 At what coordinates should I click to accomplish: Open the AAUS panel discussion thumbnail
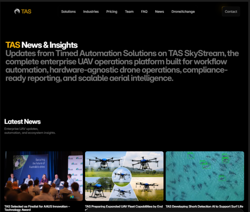click(x=44, y=176)
